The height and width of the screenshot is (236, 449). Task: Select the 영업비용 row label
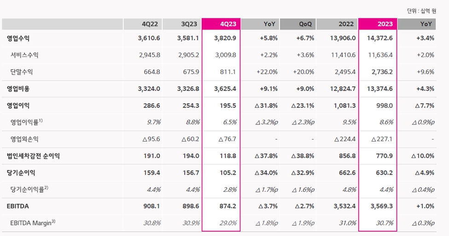pos(18,88)
